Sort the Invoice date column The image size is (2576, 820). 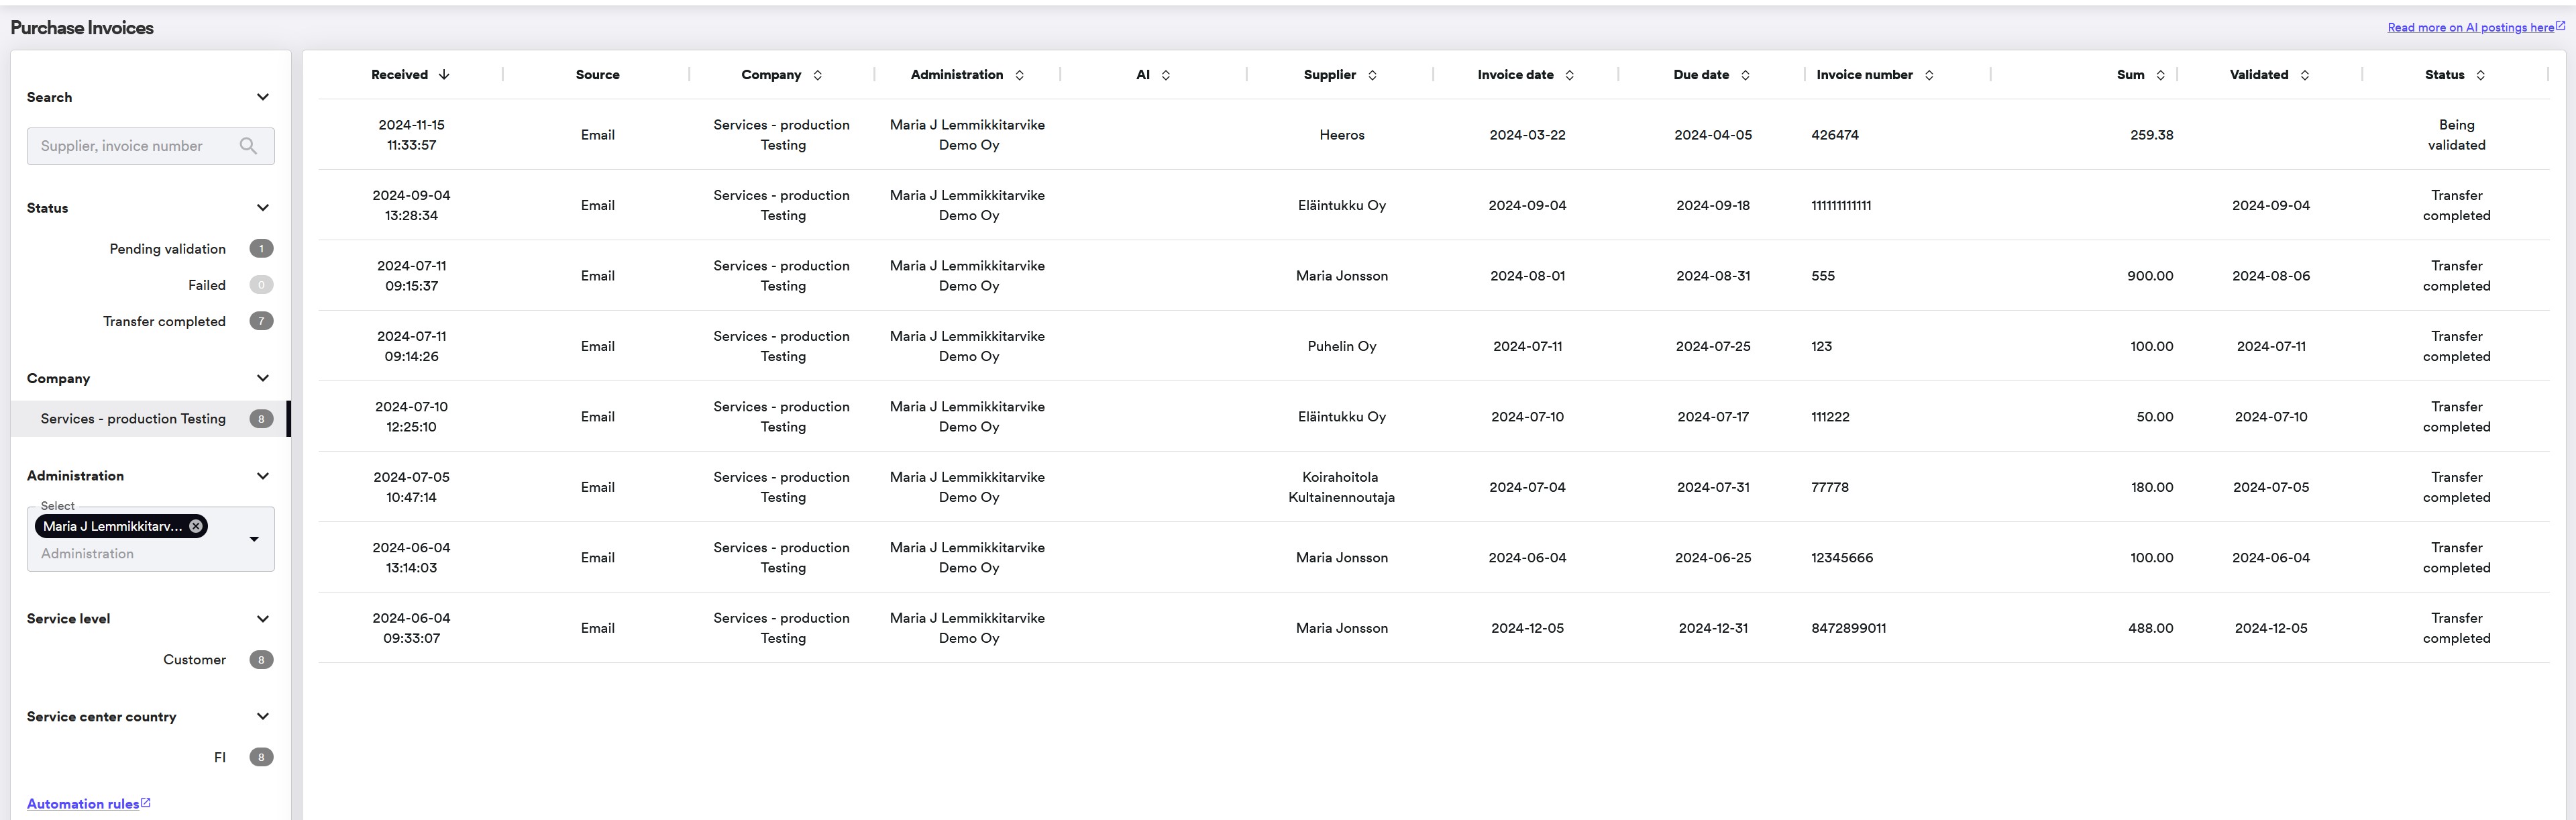(1569, 75)
